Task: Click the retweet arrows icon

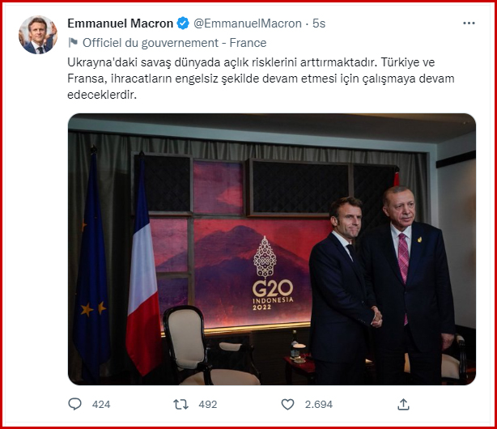Action: [182, 404]
